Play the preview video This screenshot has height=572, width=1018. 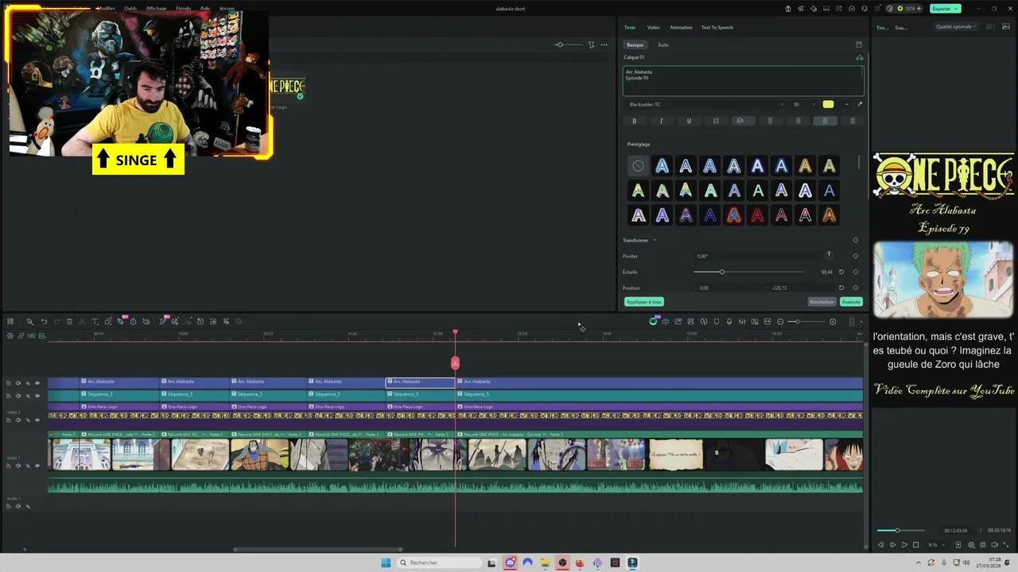(904, 545)
